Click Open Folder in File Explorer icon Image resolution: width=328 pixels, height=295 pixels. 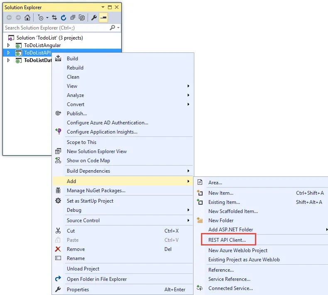point(58,279)
